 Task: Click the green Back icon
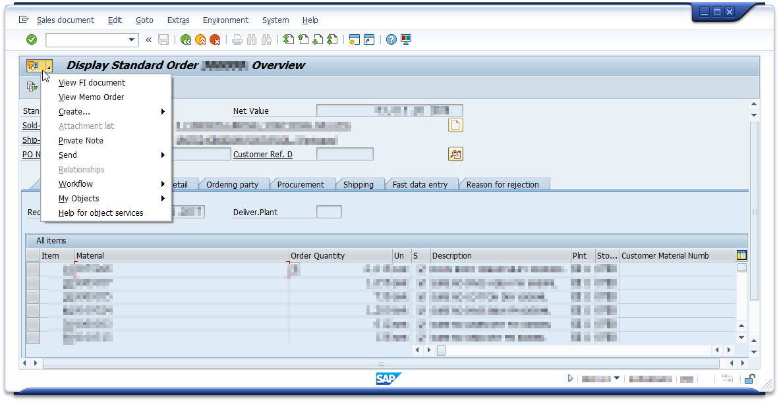point(186,39)
